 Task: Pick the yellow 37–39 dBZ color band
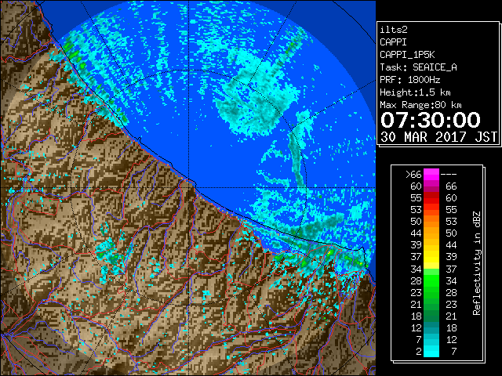[431, 257]
